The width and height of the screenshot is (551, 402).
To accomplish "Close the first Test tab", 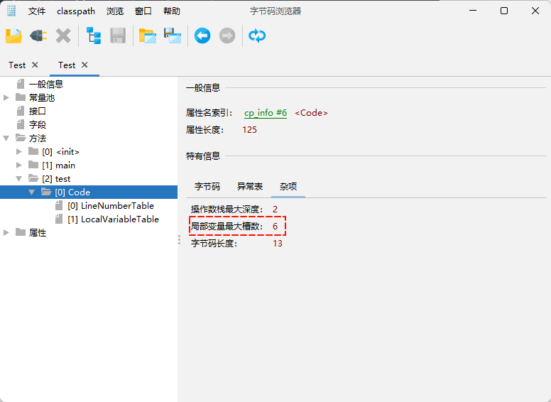I will (x=36, y=65).
